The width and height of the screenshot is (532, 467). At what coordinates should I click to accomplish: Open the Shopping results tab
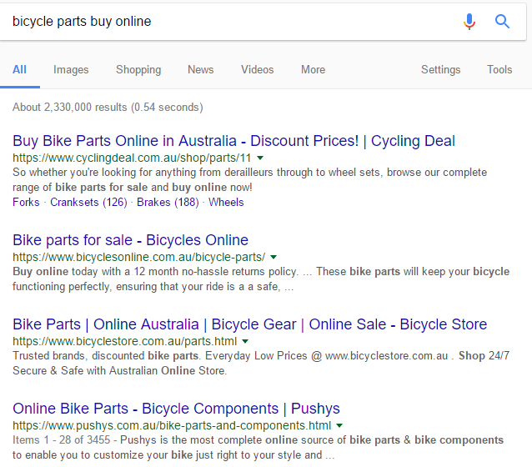pos(138,70)
